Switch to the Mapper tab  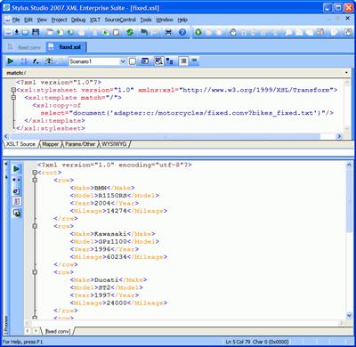pyautogui.click(x=50, y=144)
